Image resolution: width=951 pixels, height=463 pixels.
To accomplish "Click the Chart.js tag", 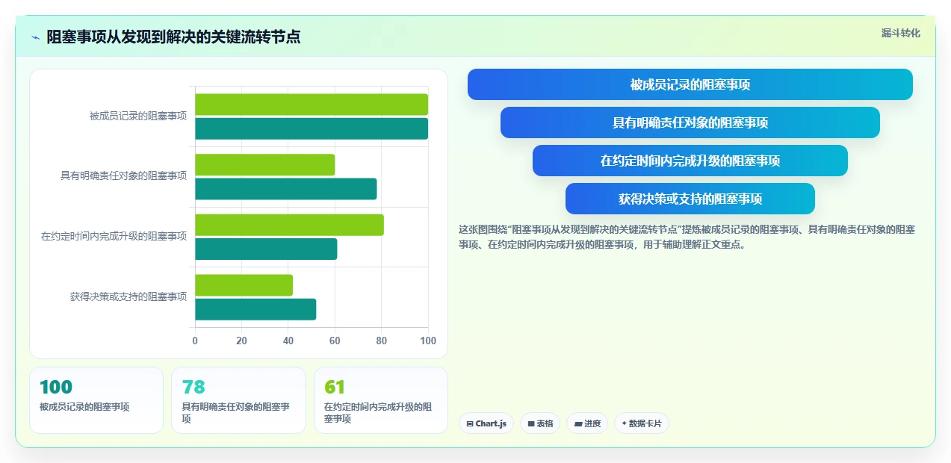I will click(486, 423).
